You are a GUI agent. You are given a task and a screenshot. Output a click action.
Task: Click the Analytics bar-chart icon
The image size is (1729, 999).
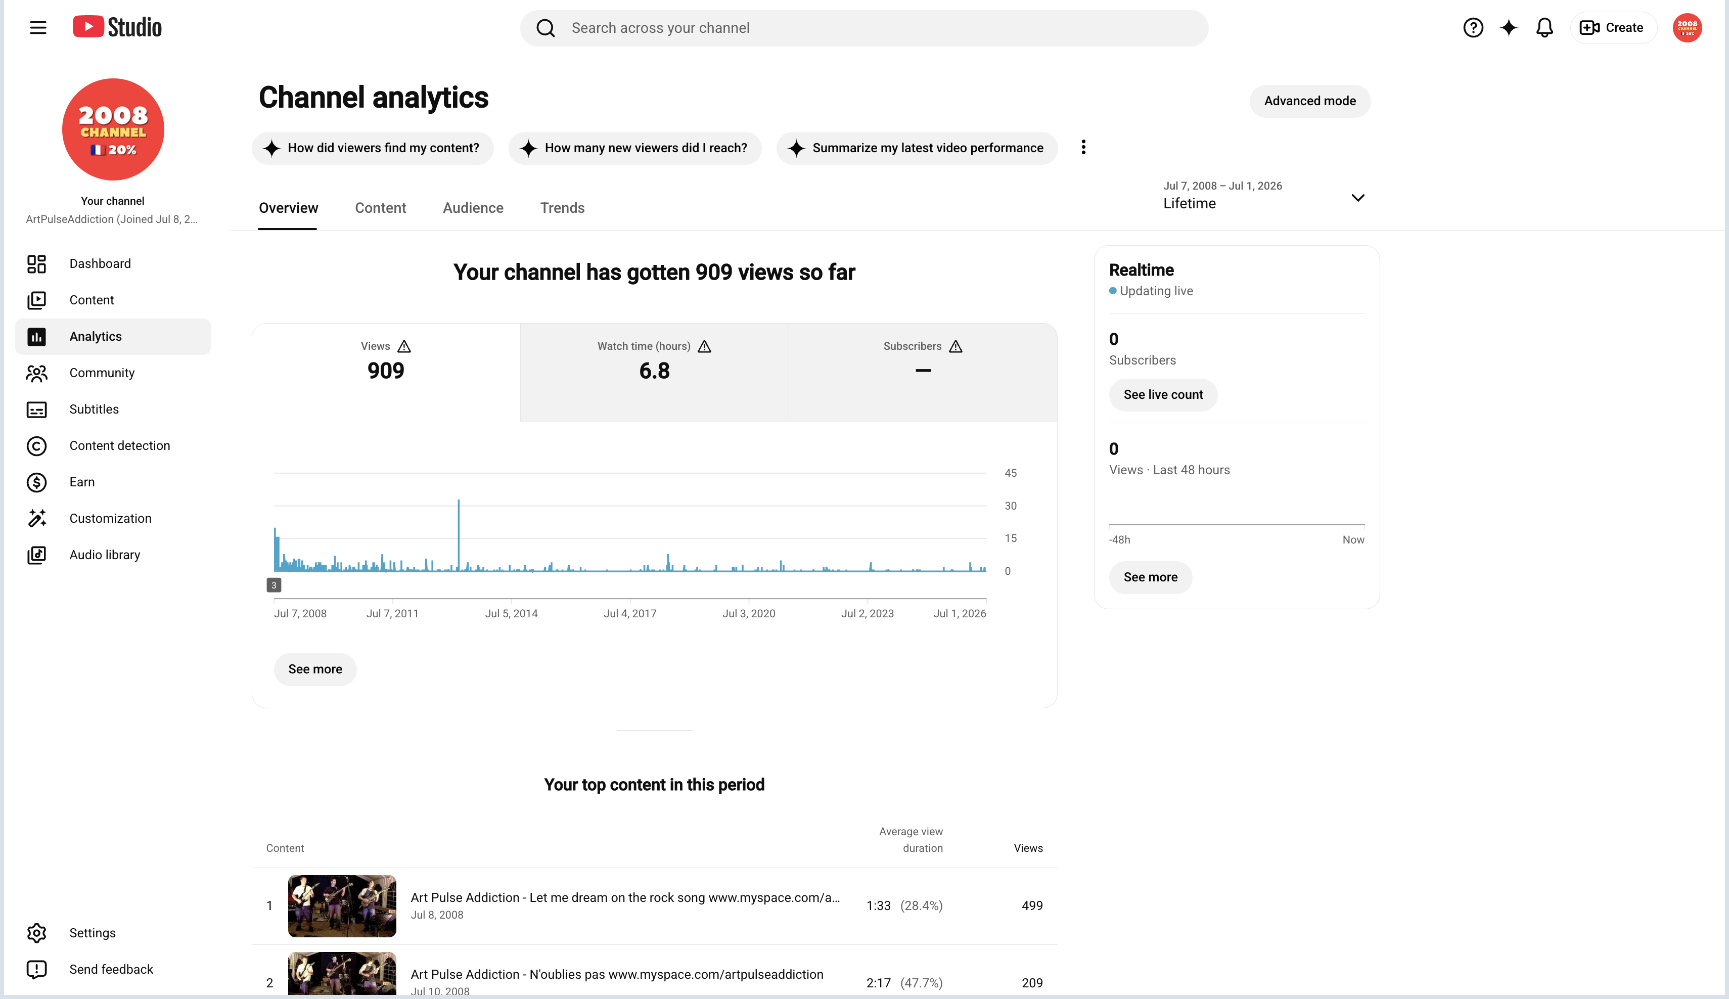(36, 336)
